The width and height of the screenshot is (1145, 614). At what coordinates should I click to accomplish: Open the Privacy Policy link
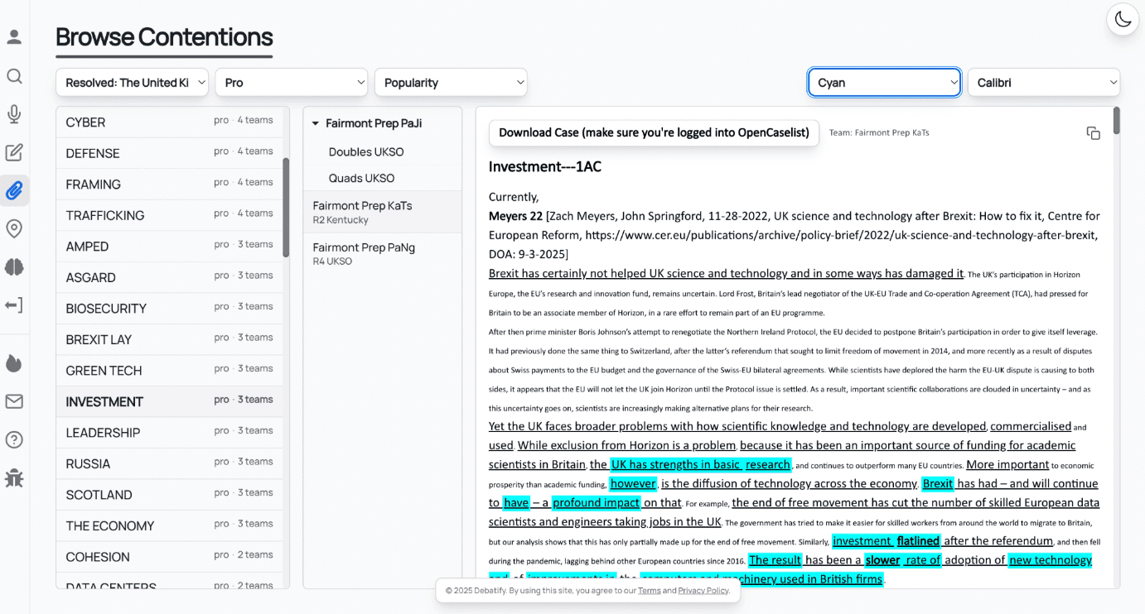[x=703, y=590]
